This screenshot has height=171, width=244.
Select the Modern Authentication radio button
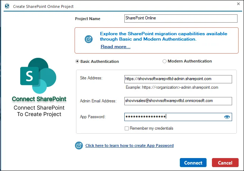point(164,61)
